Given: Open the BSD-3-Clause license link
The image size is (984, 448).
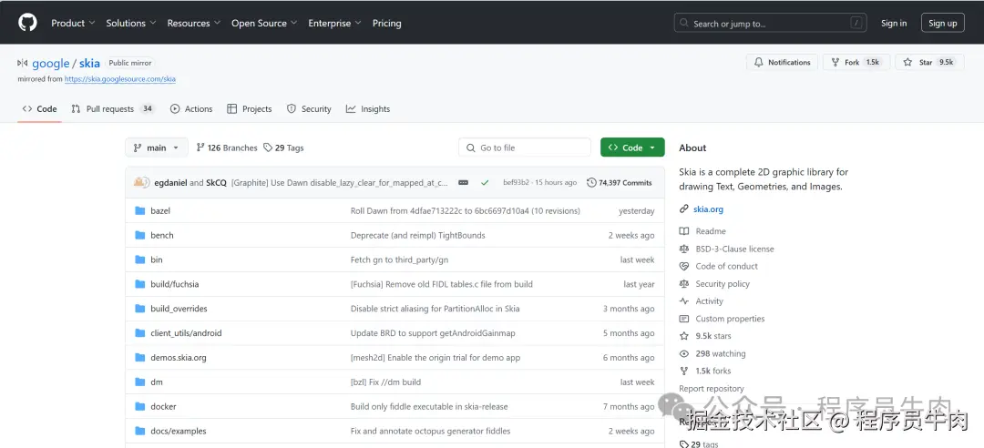Looking at the screenshot, I should (734, 249).
